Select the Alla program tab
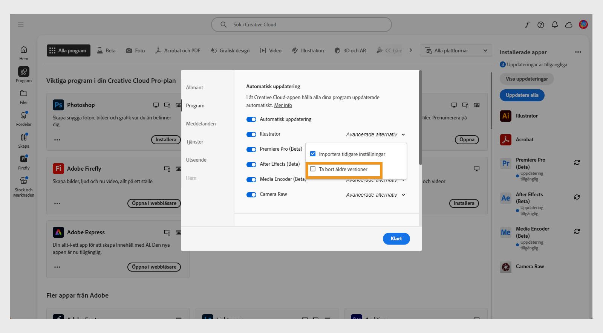Screen dimensions: 603x333 (69, 50)
